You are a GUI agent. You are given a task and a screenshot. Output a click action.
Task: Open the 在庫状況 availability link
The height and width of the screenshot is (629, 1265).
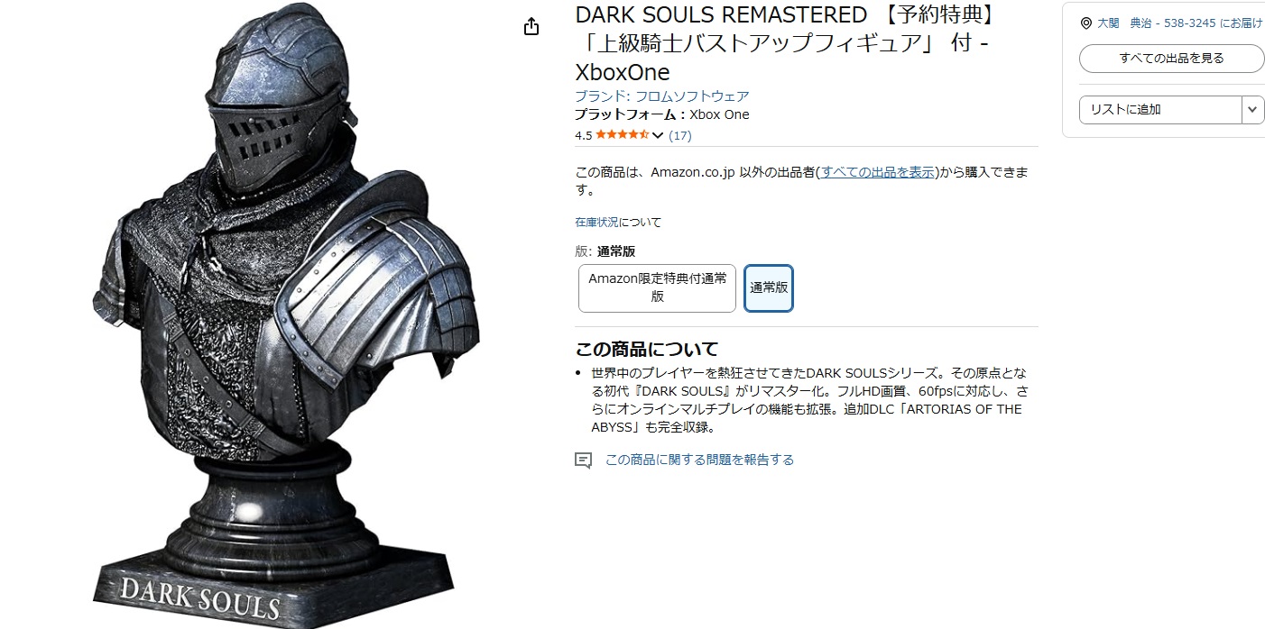coord(596,222)
